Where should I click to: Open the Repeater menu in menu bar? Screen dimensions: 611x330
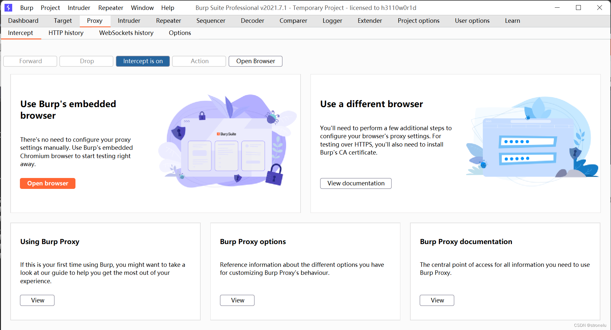click(111, 8)
